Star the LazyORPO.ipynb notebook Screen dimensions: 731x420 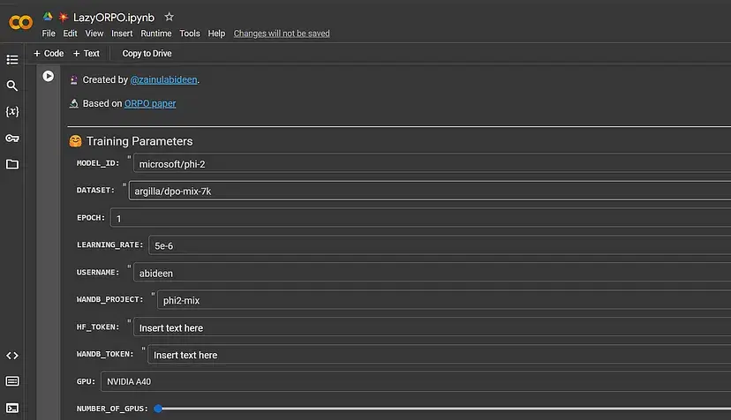[170, 17]
